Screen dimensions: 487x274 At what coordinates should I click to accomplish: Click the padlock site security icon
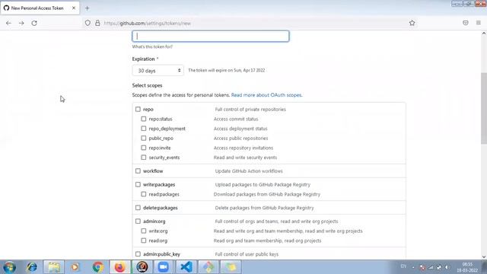97,23
